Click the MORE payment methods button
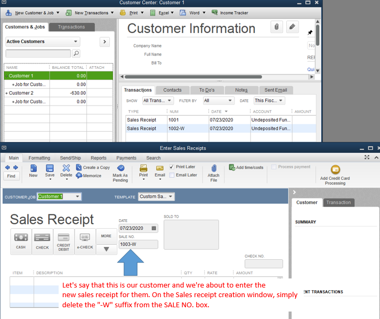Viewport: 380px width, 319px height. point(106,236)
